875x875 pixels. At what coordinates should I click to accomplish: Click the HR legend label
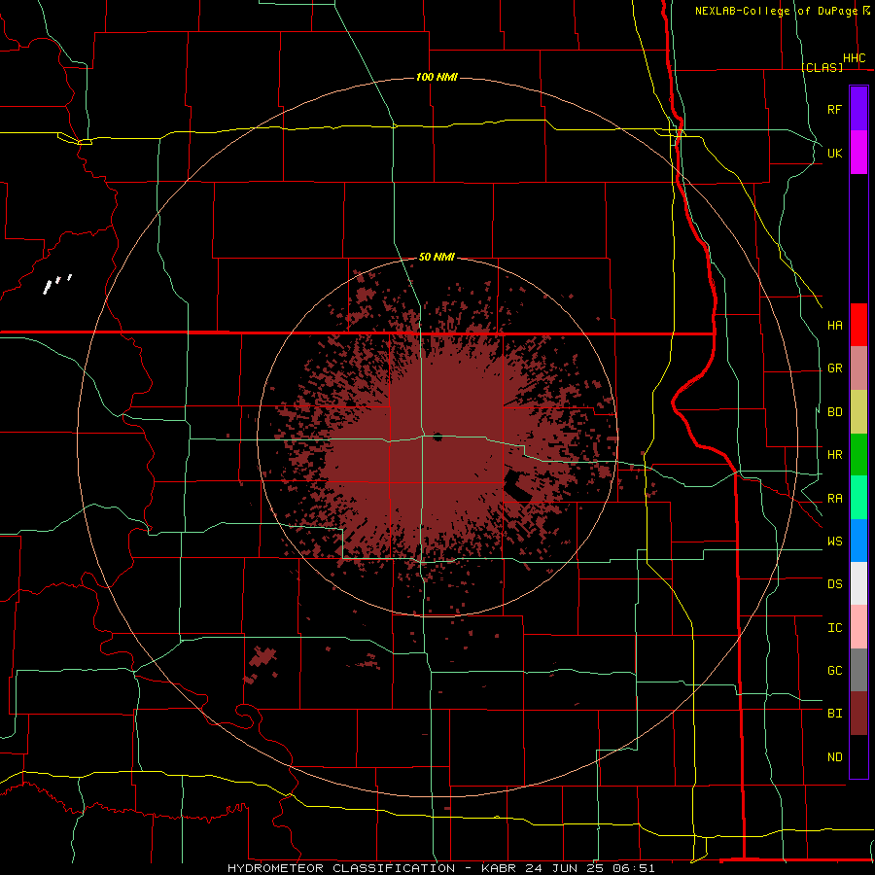coord(834,455)
